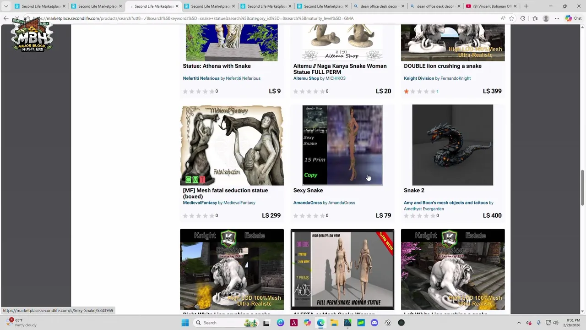Close the Vincent Bohanan YouTube tab
This screenshot has width=586, height=330.
click(x=515, y=6)
